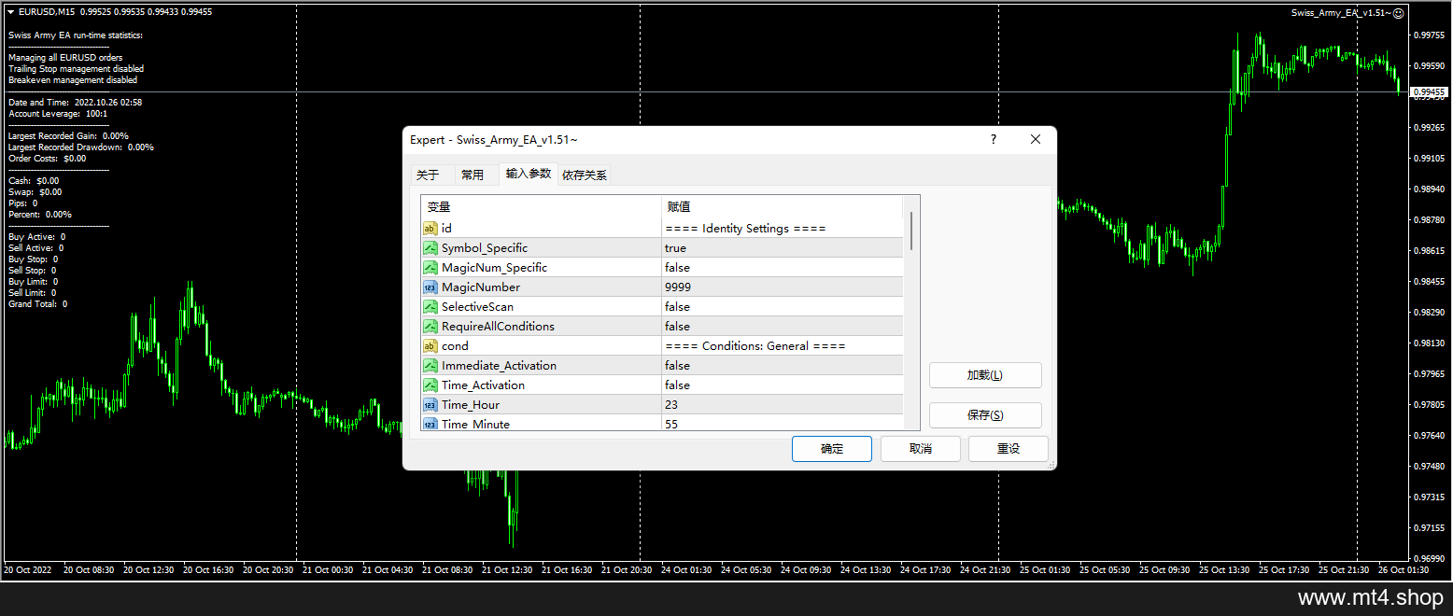
Task: Select the Time_Hour variable name
Action: (x=471, y=405)
